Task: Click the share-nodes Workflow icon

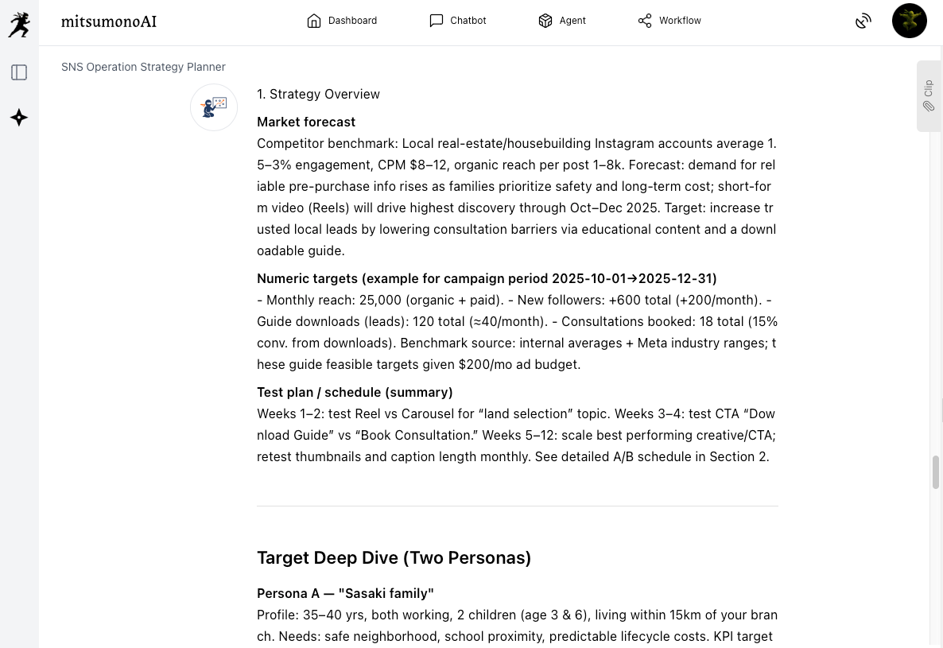Action: 645,21
